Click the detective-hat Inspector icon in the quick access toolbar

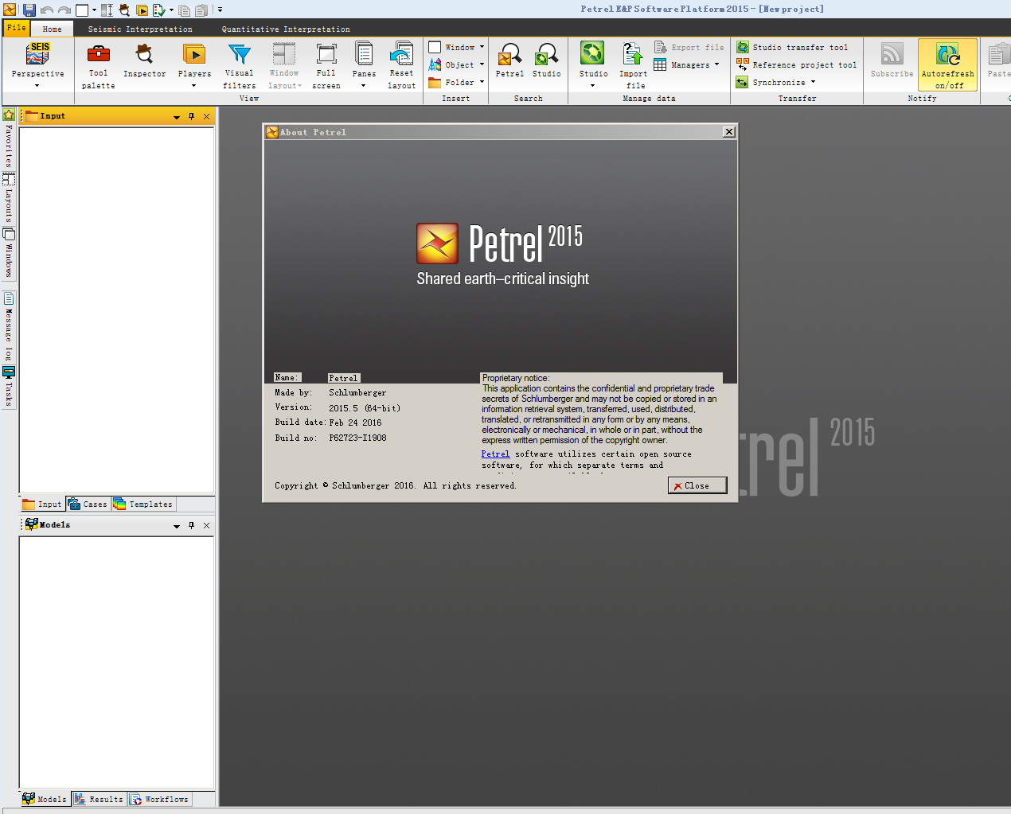click(124, 10)
